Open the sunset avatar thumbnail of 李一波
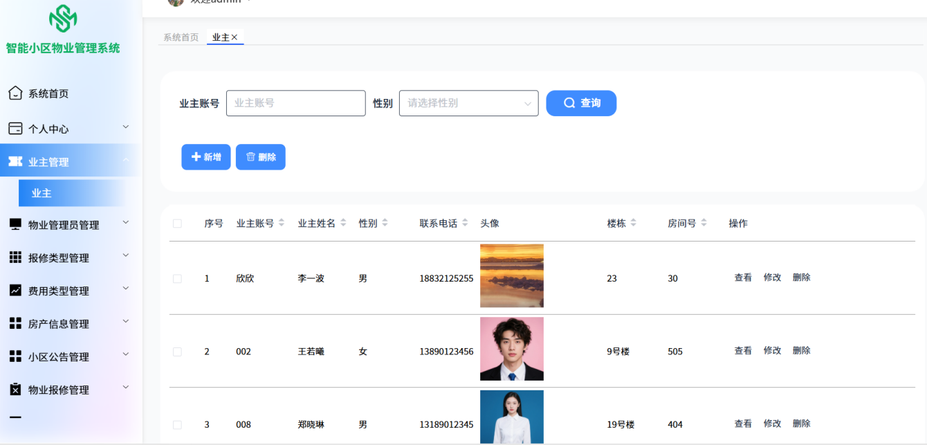Image resolution: width=927 pixels, height=445 pixels. click(x=512, y=275)
